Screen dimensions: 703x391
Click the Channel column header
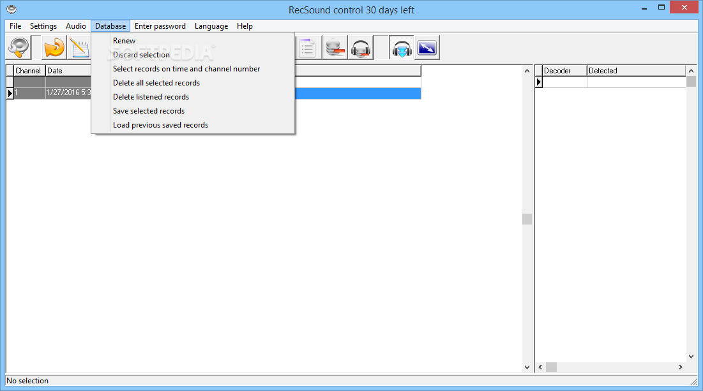click(29, 71)
